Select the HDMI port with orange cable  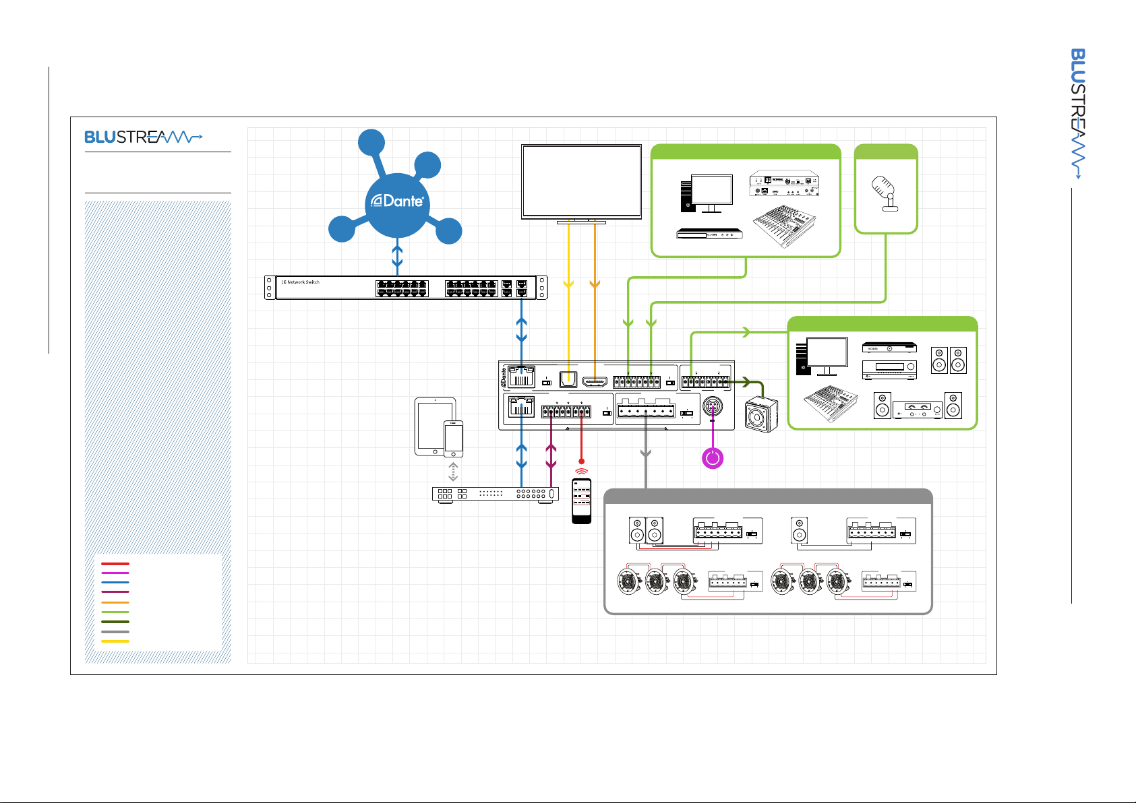[595, 381]
